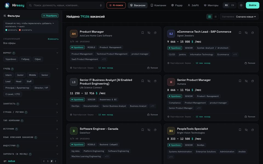Open help icon next to Занятость
Image resolution: width=263 pixels, height=164 pixels.
18,104
